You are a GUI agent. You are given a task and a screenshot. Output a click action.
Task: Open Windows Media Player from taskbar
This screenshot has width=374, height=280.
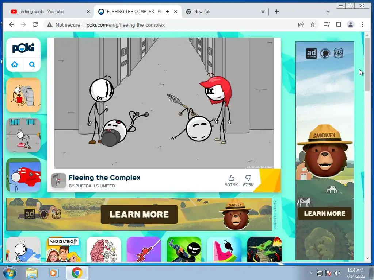click(54, 273)
